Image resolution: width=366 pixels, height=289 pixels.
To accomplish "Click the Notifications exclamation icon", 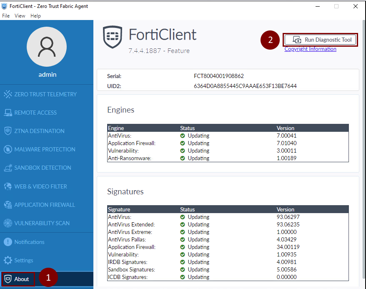I will tap(8, 242).
